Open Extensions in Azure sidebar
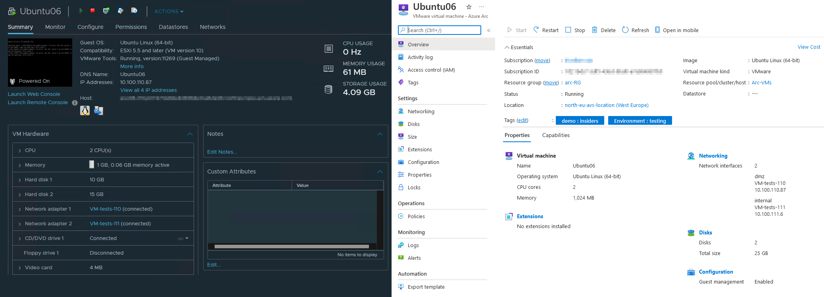The image size is (824, 297). pyautogui.click(x=420, y=150)
